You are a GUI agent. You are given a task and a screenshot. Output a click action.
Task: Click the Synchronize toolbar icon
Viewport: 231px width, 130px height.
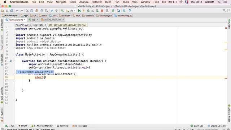coord(12,10)
